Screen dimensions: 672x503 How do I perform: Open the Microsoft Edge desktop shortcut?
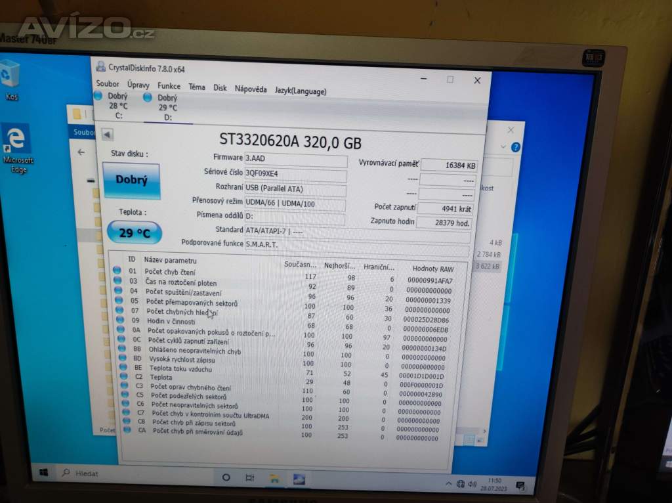click(18, 148)
